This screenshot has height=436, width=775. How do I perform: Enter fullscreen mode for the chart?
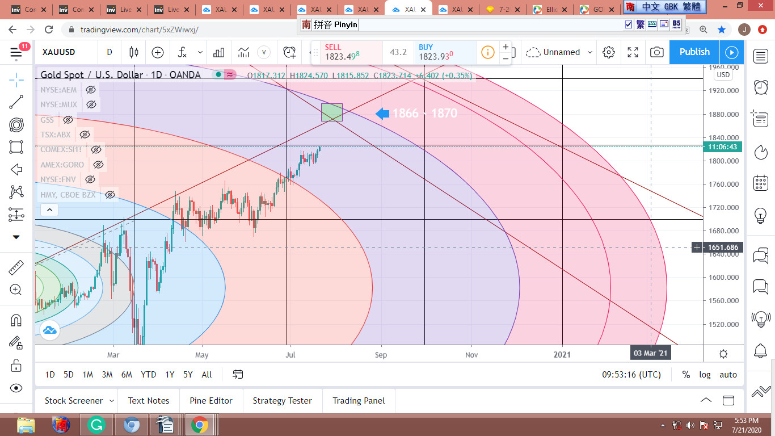[x=633, y=52]
